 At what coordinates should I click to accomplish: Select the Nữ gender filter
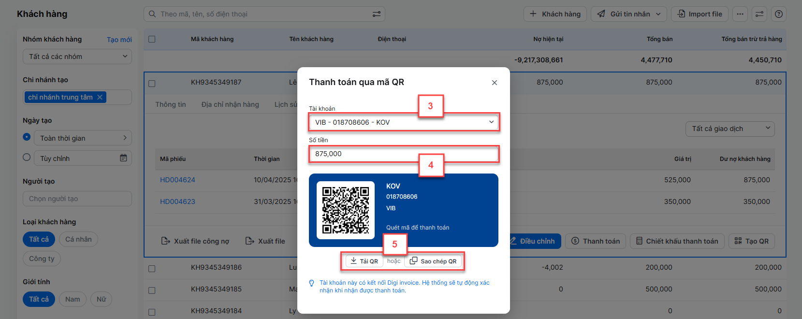(101, 299)
